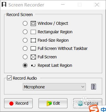Uncheck the Record Audio checkbox
The image size is (106, 112).
point(9,78)
